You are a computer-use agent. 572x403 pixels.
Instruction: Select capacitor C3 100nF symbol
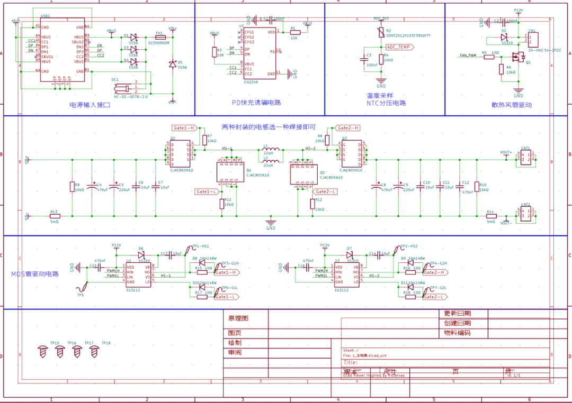tap(363, 59)
